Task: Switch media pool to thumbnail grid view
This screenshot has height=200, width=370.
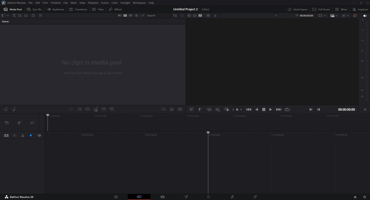Action: point(125,15)
